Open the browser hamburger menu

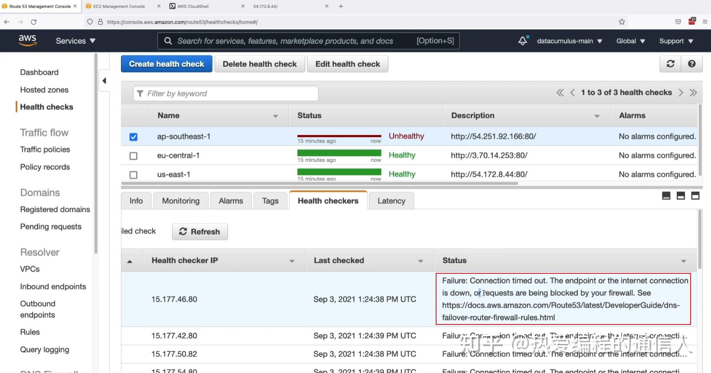click(705, 22)
